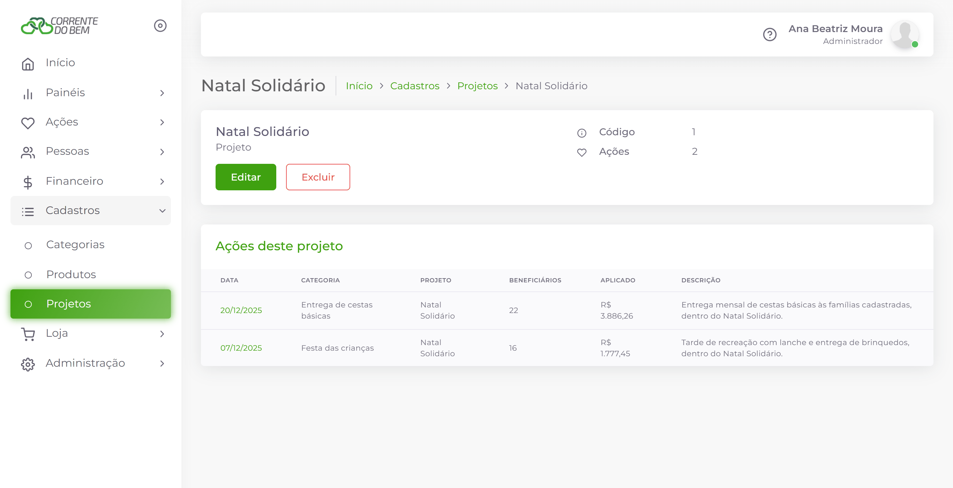
Task: Click the Painéis bar chart icon
Action: [x=28, y=94]
